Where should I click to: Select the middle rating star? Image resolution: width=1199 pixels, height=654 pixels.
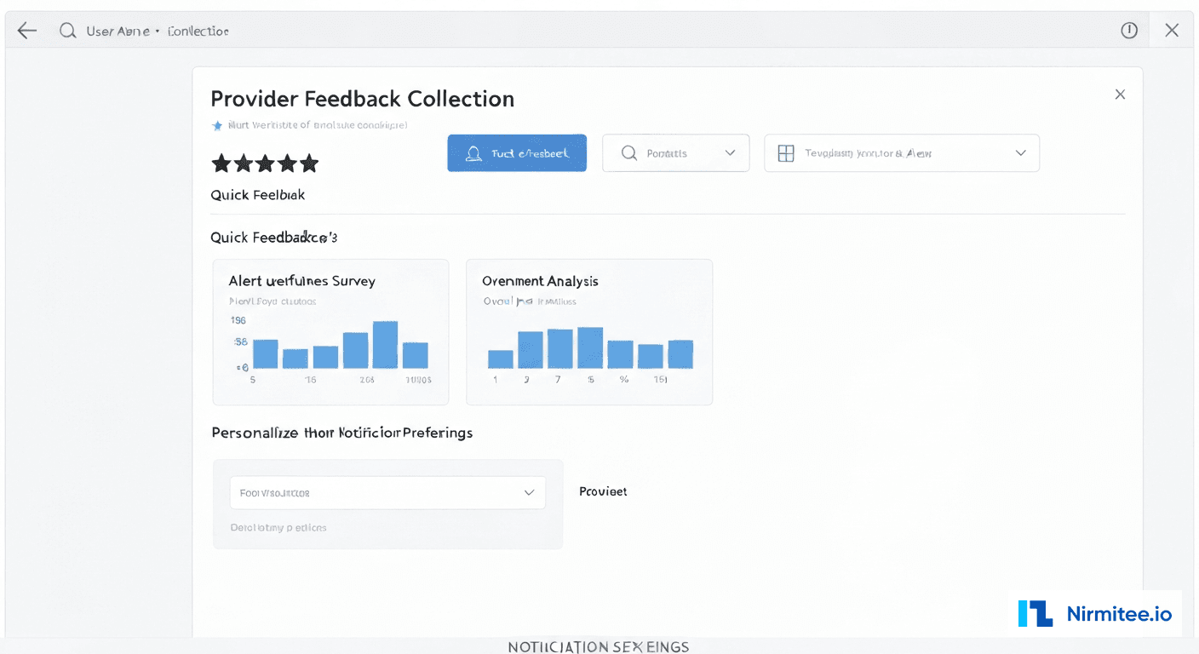coord(265,163)
